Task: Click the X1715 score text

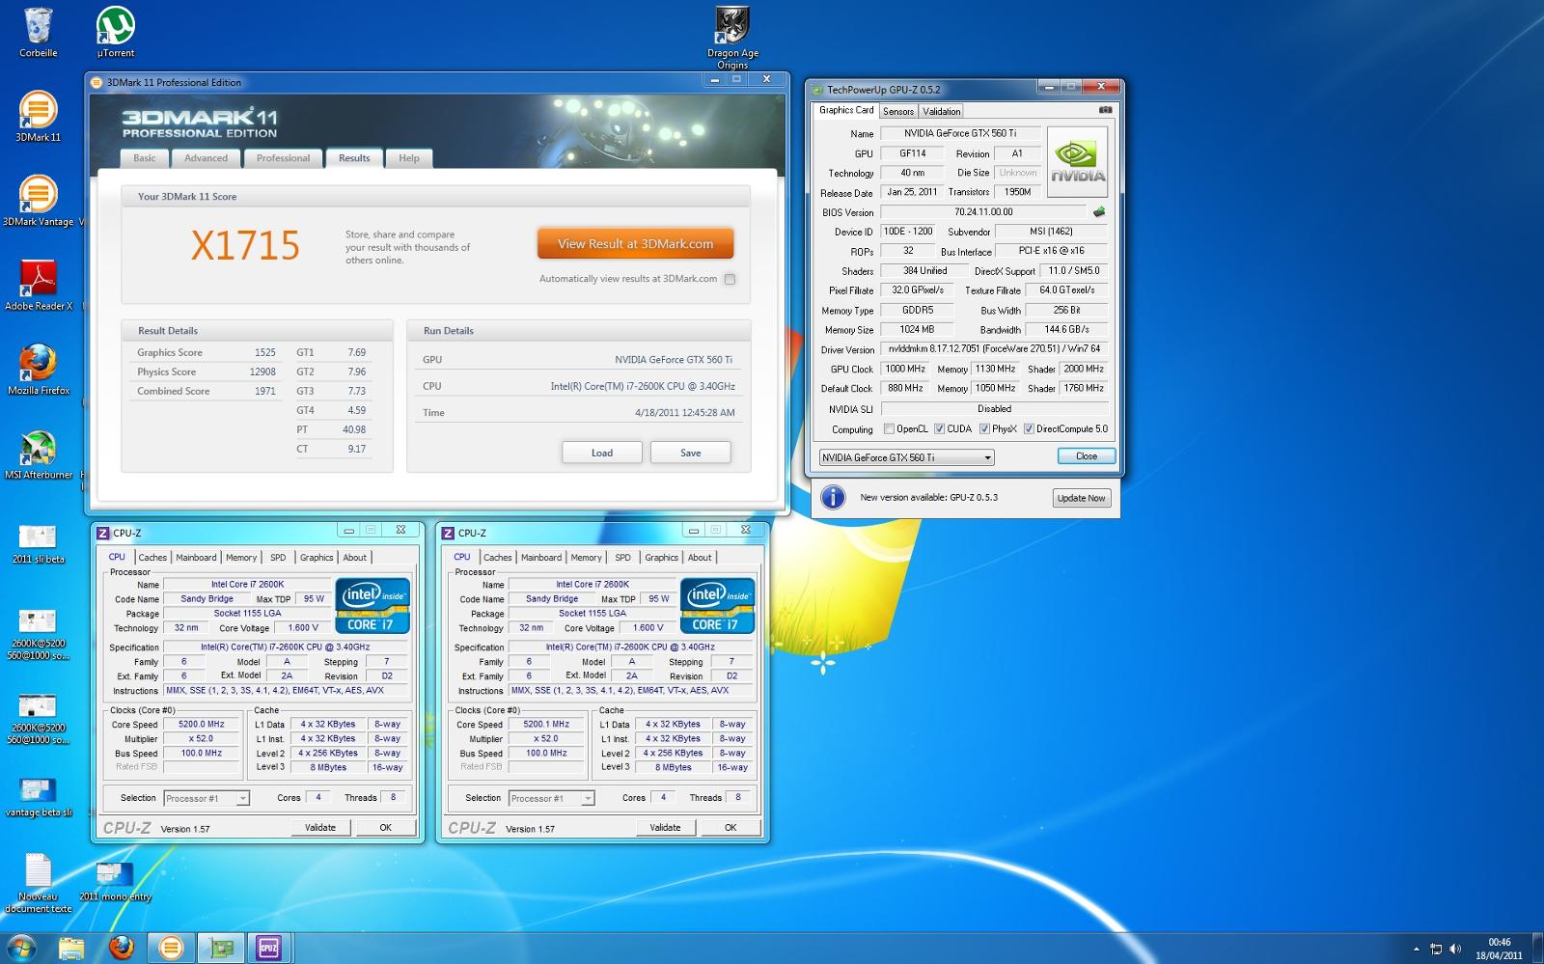Action: 245,246
